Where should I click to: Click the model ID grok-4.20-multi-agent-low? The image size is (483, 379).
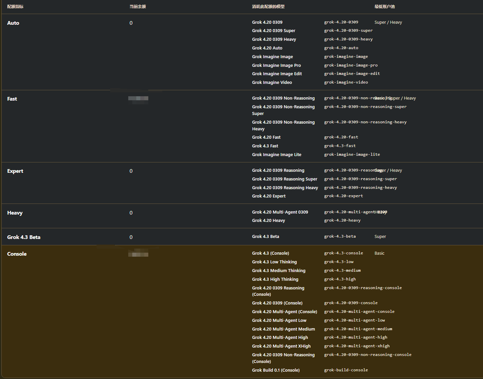tap(354, 320)
